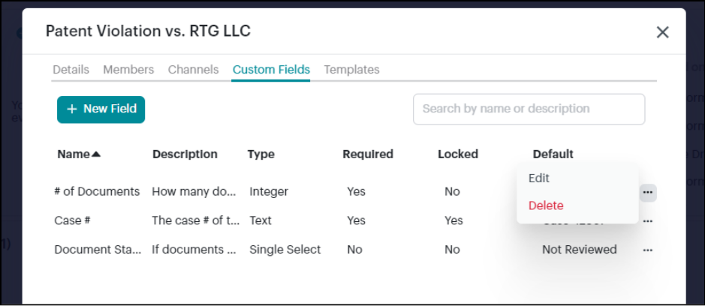Sort the table by Type column

pyautogui.click(x=261, y=154)
